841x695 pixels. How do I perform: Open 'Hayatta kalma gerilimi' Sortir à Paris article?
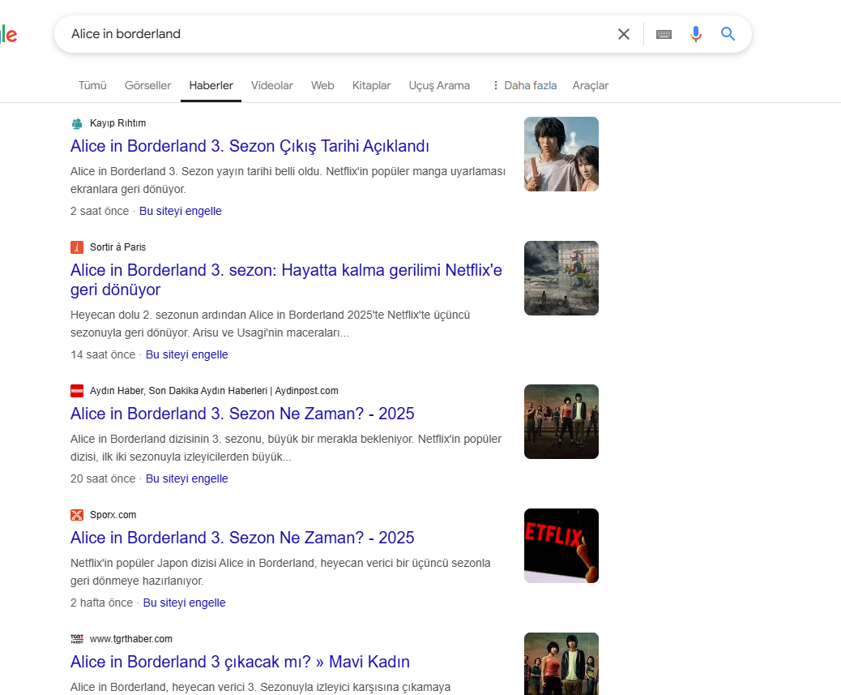pyautogui.click(x=286, y=280)
